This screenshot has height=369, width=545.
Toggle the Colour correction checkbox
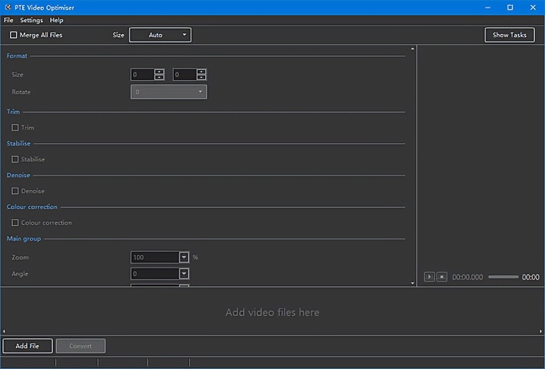pos(15,222)
